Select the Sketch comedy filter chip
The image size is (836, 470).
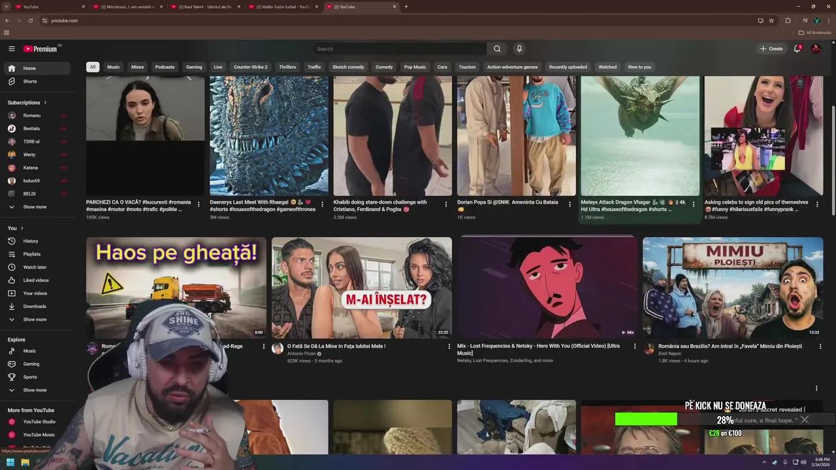point(348,67)
